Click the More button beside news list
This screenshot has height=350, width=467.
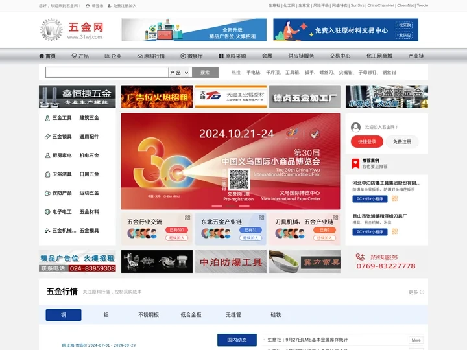pyautogui.click(x=416, y=340)
